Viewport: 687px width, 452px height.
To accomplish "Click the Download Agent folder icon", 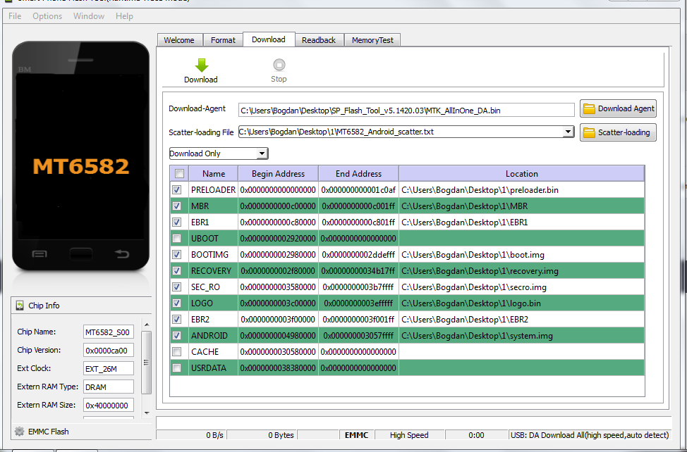I will [x=589, y=108].
